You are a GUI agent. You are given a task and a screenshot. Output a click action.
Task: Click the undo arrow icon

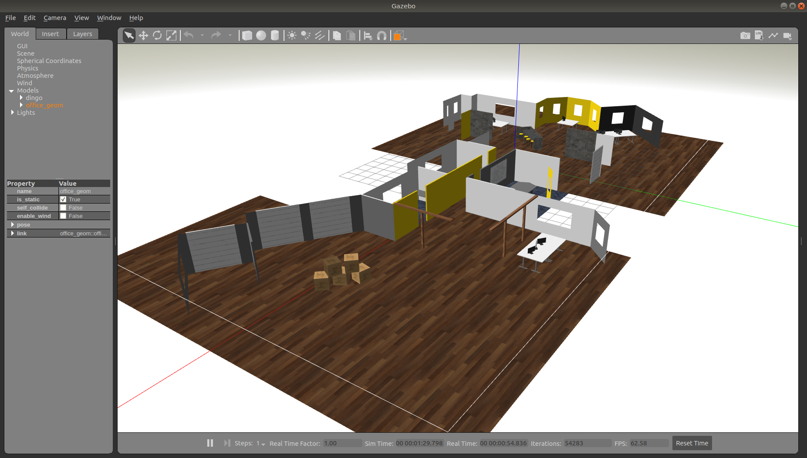189,35
